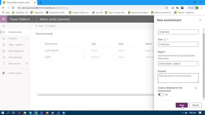The height and width of the screenshot is (115, 205).
Task: Open more options for suji66 Production row
Action: (83, 57)
